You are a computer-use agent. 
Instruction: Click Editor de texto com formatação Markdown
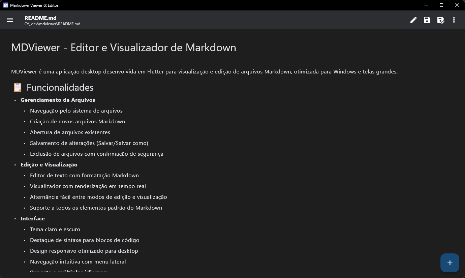coord(84,176)
